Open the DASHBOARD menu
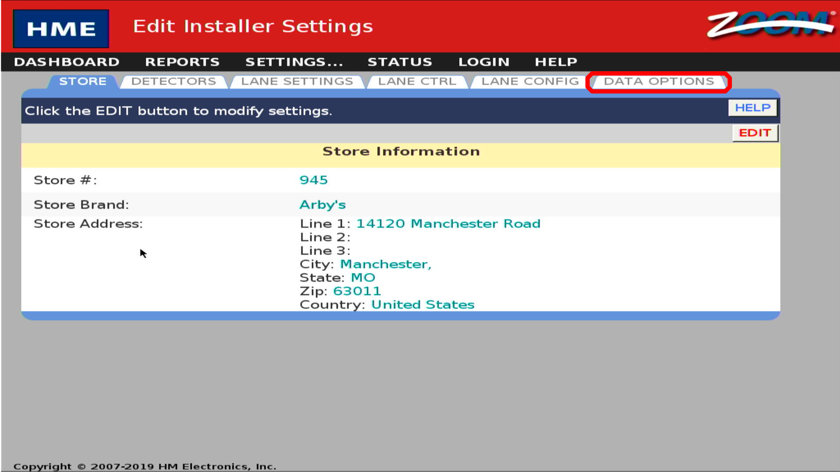The width and height of the screenshot is (840, 472). [x=66, y=62]
